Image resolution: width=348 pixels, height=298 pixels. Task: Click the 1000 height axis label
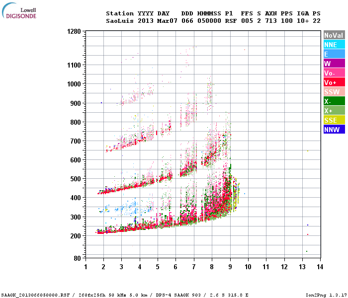point(74,84)
